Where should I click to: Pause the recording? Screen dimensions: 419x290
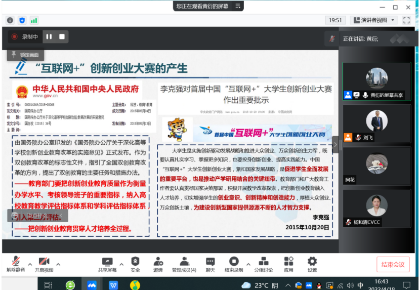49,36
